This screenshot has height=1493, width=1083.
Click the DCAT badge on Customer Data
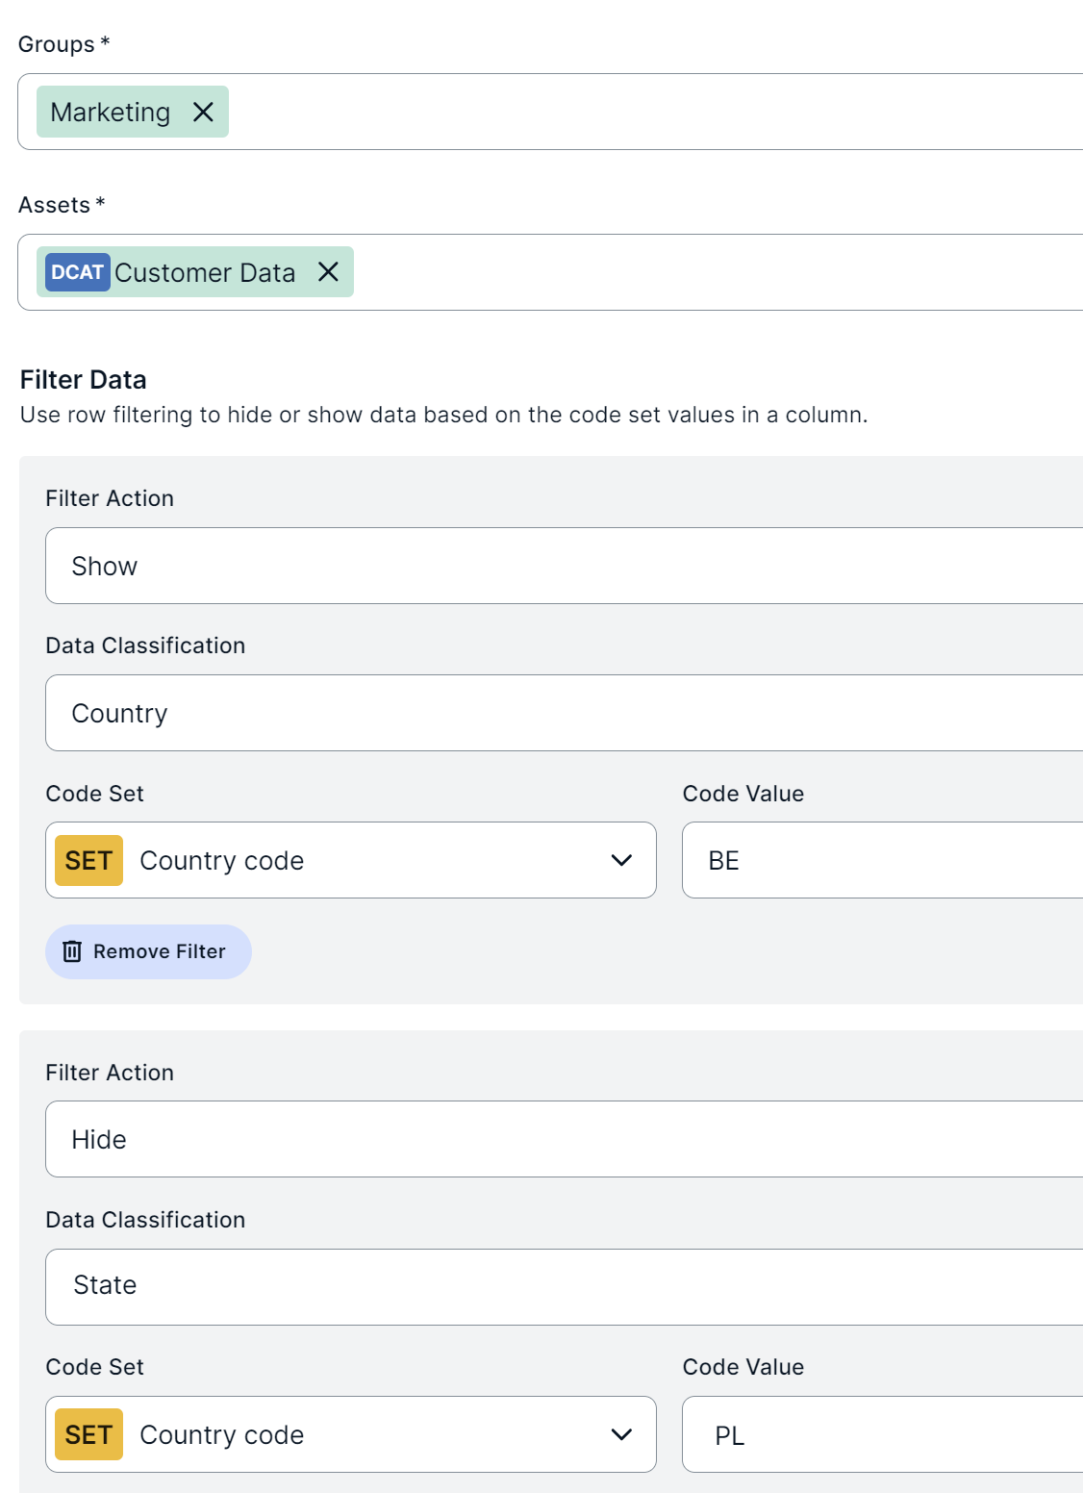click(x=77, y=272)
